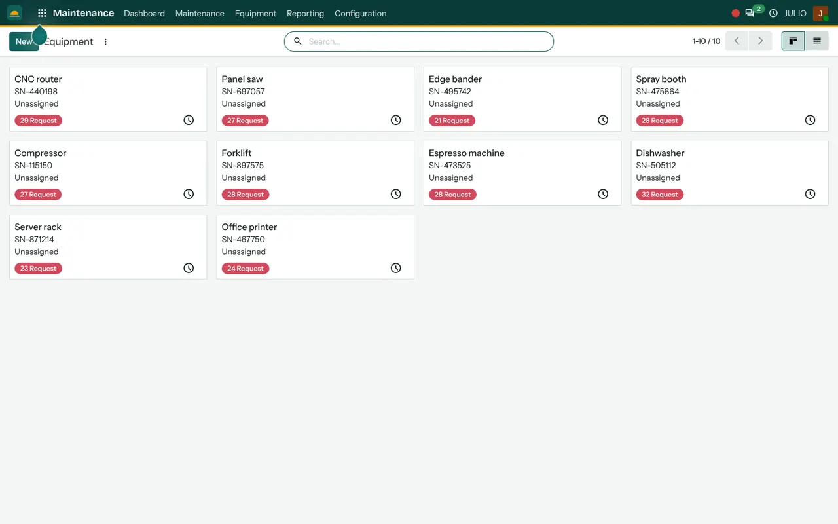Click the search magnifier icon
The height and width of the screenshot is (524, 838).
click(x=297, y=41)
